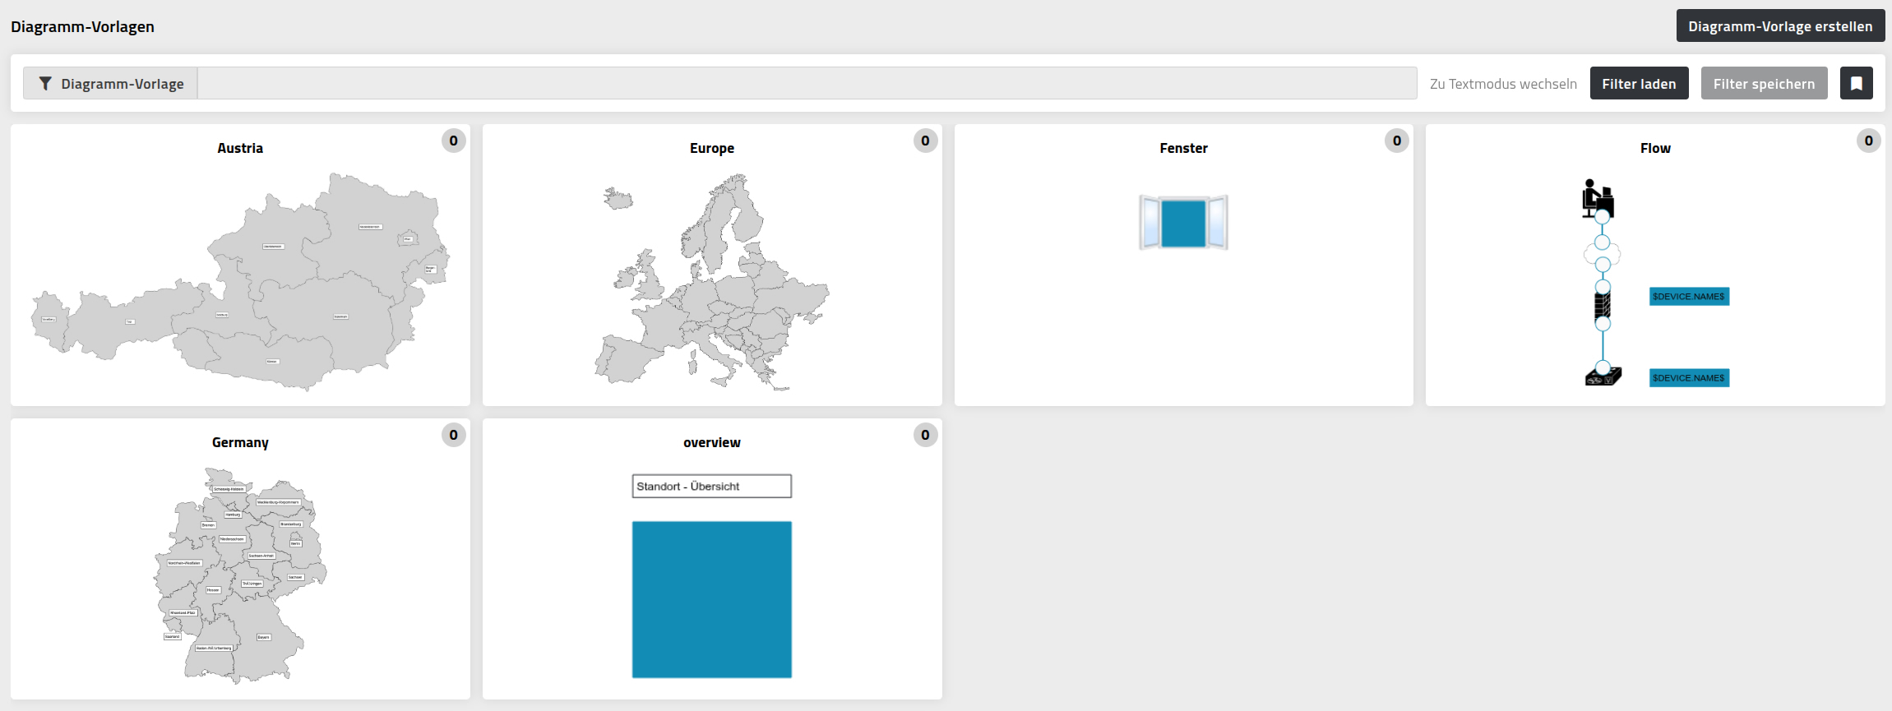
Task: Click the upper $DEVICE.NAME$ label in Flow
Action: tap(1689, 296)
